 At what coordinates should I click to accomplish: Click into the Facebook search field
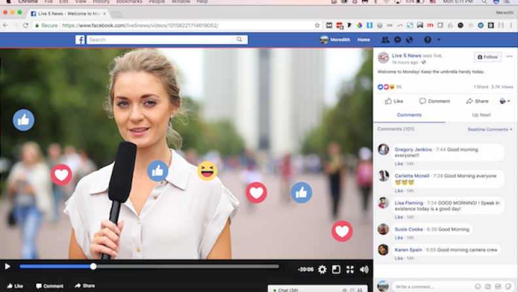[x=160, y=40]
